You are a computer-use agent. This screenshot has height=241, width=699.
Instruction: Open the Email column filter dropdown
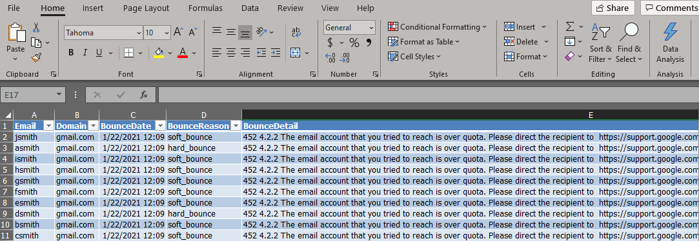[48, 126]
